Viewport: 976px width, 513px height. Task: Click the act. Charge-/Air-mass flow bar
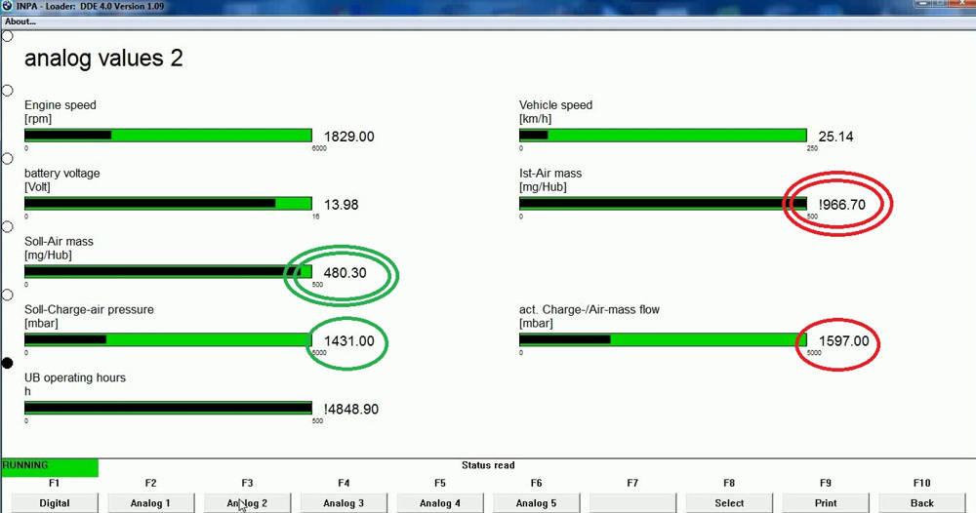[663, 340]
